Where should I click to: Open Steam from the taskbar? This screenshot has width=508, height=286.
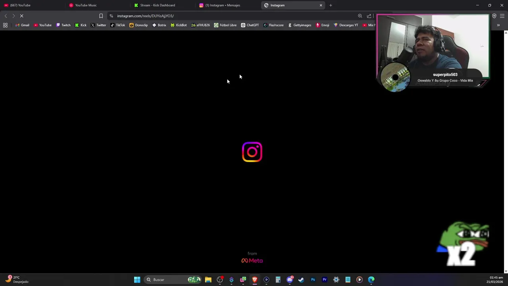pyautogui.click(x=301, y=280)
